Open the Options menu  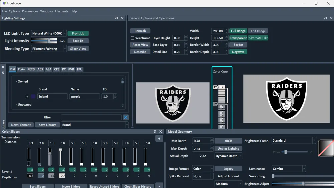point(14,11)
